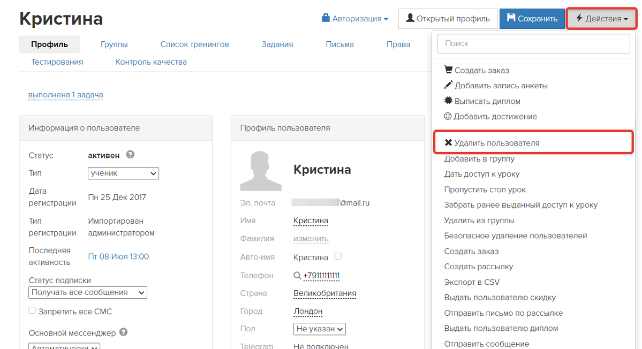Open the Статус подписки dropdown

[x=87, y=292]
